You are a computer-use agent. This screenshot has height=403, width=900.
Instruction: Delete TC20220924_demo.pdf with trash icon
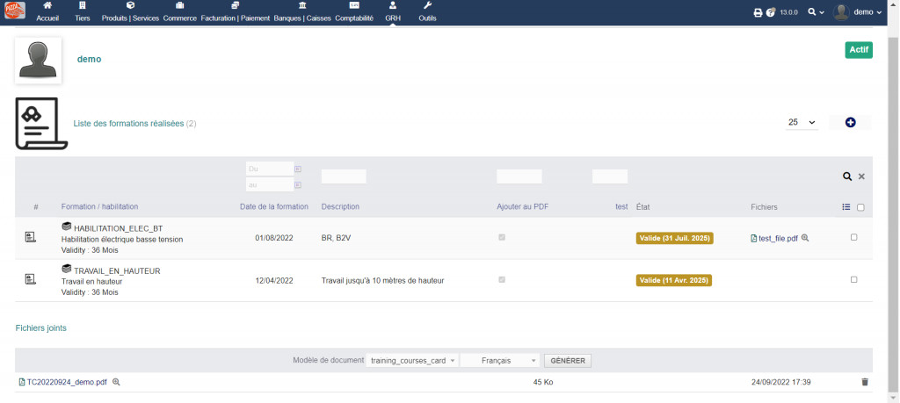click(864, 382)
